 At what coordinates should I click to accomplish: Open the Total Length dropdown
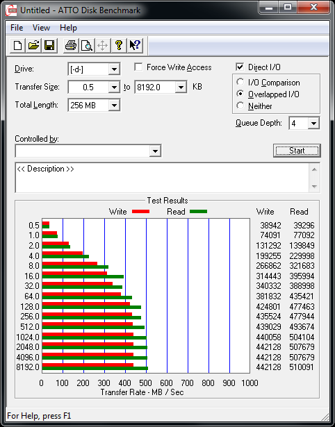(x=114, y=105)
